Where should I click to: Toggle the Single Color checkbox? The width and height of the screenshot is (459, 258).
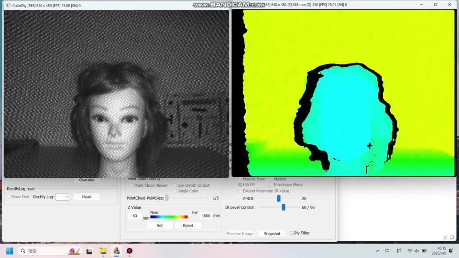(x=175, y=191)
